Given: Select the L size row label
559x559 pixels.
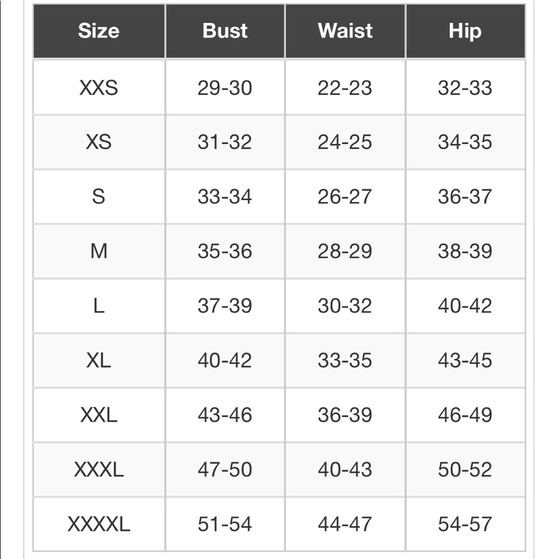Looking at the screenshot, I should pos(99,306).
